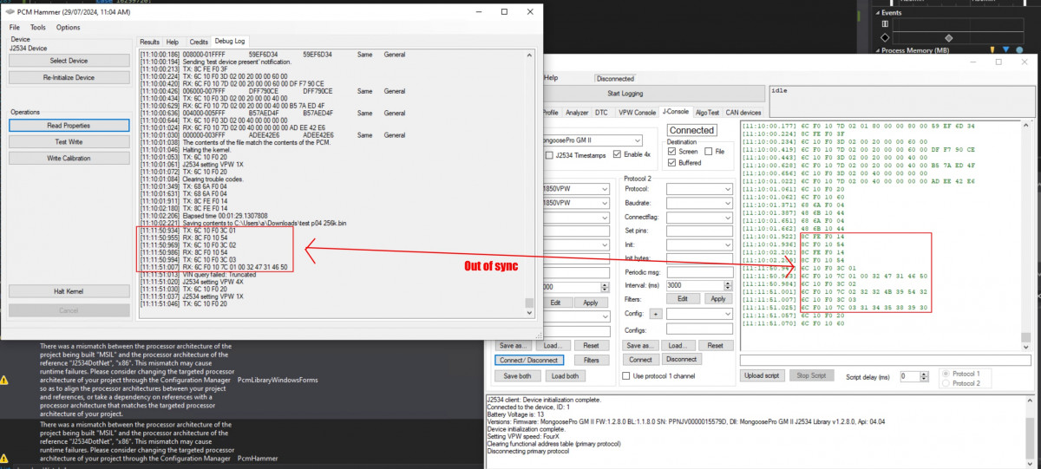Click the Save both button

point(517,376)
